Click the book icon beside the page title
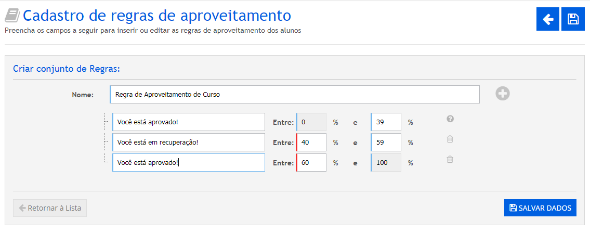Screen dimensions: 590x233 pyautogui.click(x=12, y=16)
